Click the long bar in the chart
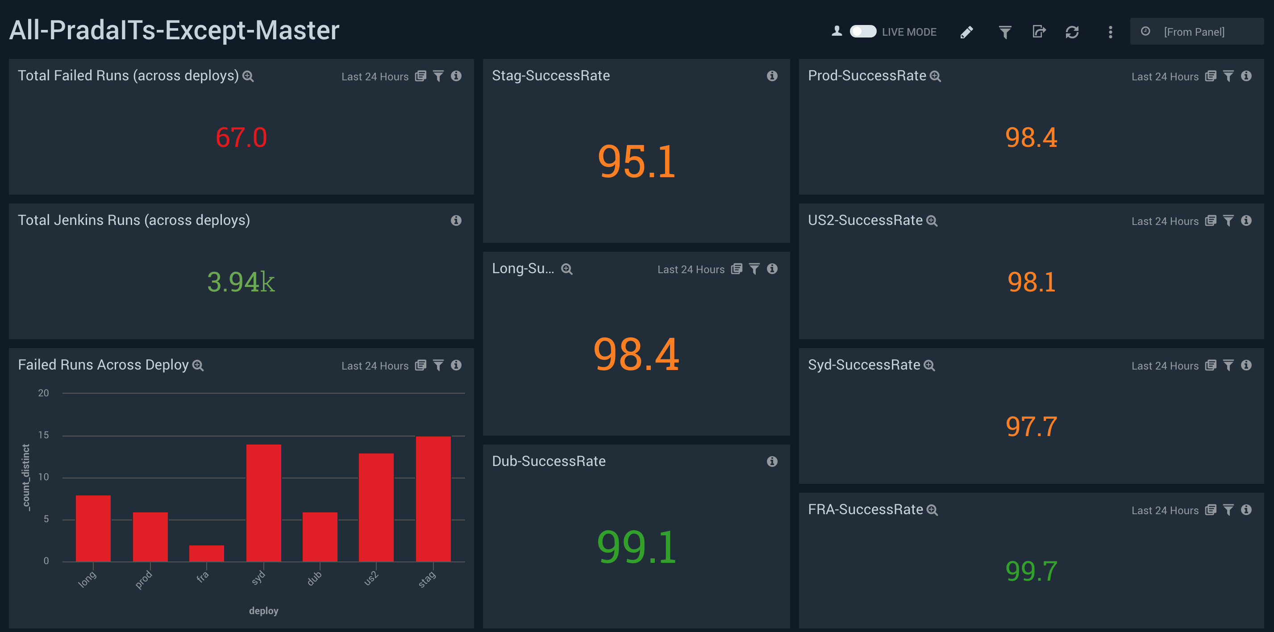Screen dimensions: 1274x632 pos(93,528)
